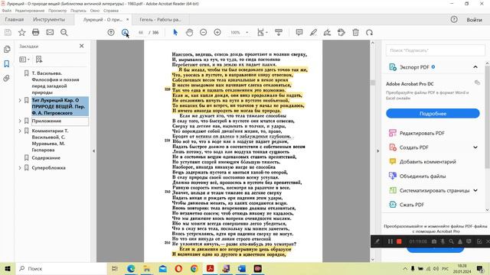Open the sign document pen icon

[327, 32]
